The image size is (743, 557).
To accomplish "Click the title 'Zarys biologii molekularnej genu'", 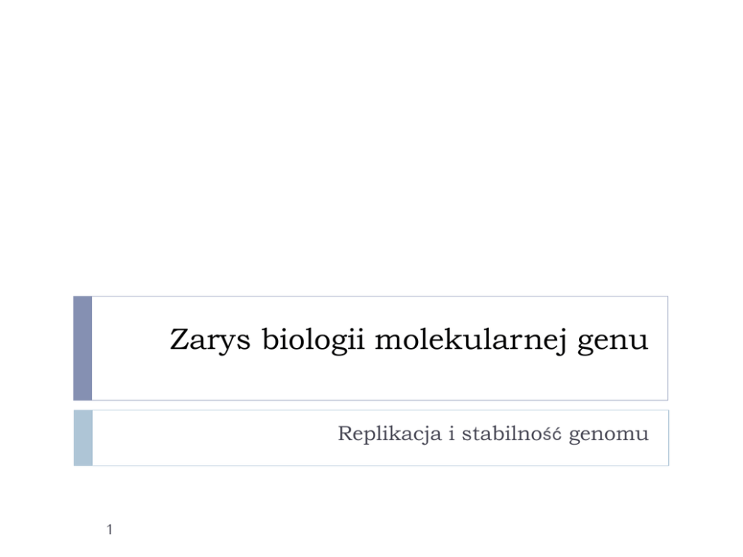I will click(x=408, y=341).
